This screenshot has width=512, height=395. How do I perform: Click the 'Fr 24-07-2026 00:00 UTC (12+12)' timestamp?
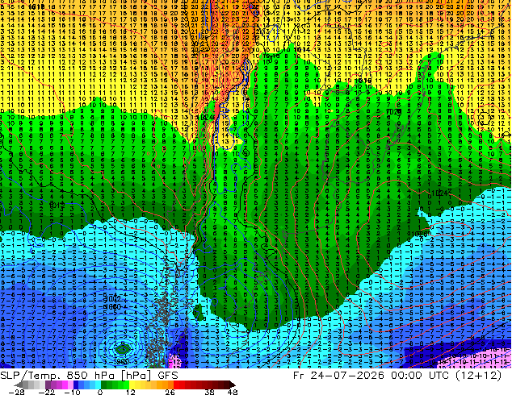coord(397,376)
